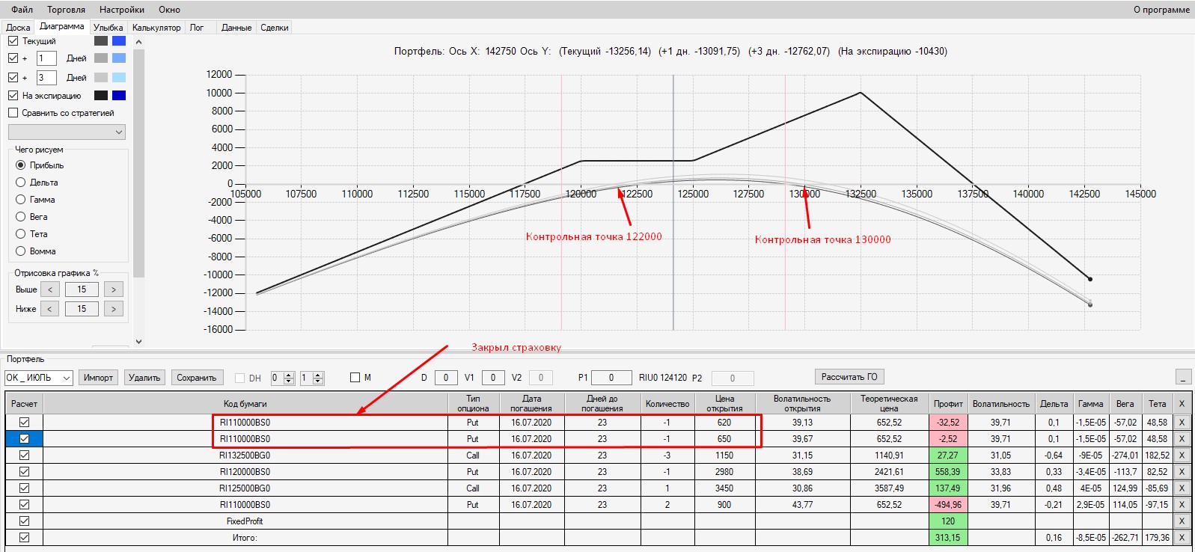Select the Тета radio button
This screenshot has width=1195, height=552.
click(21, 234)
